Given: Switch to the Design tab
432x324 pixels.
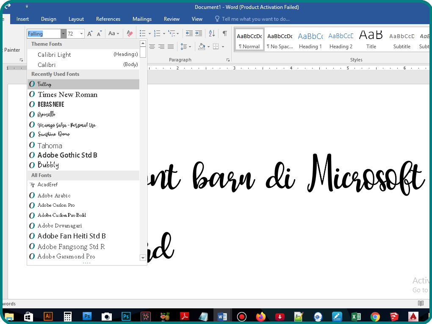Looking at the screenshot, I should pos(48,19).
